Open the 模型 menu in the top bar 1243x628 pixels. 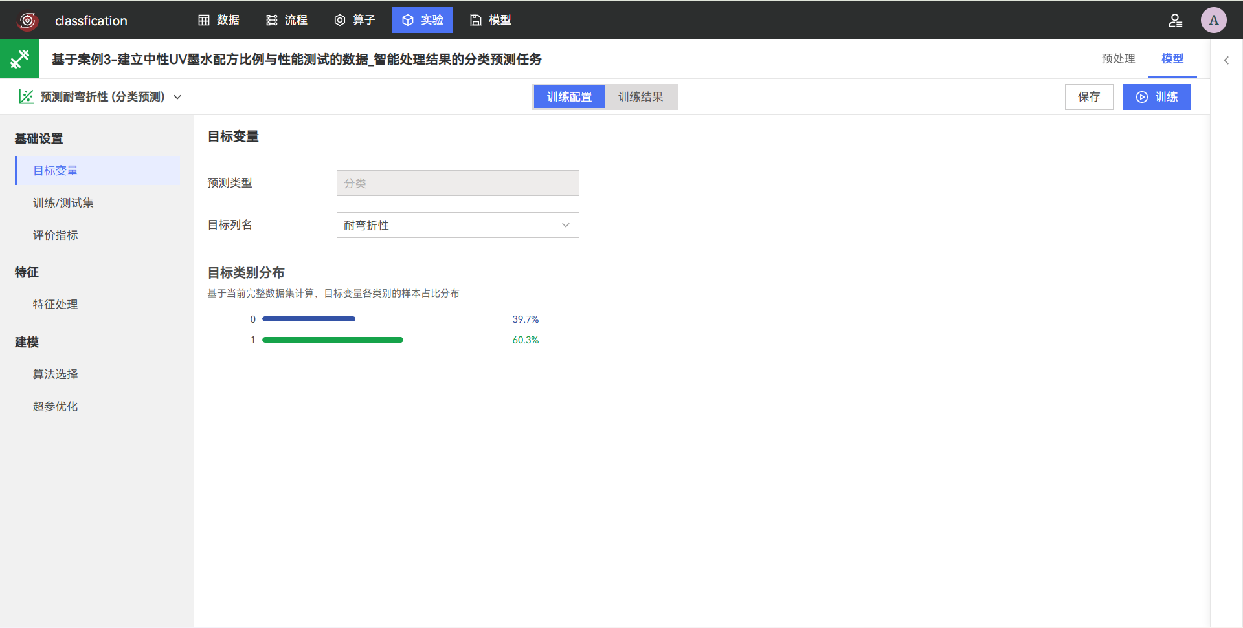click(x=491, y=20)
